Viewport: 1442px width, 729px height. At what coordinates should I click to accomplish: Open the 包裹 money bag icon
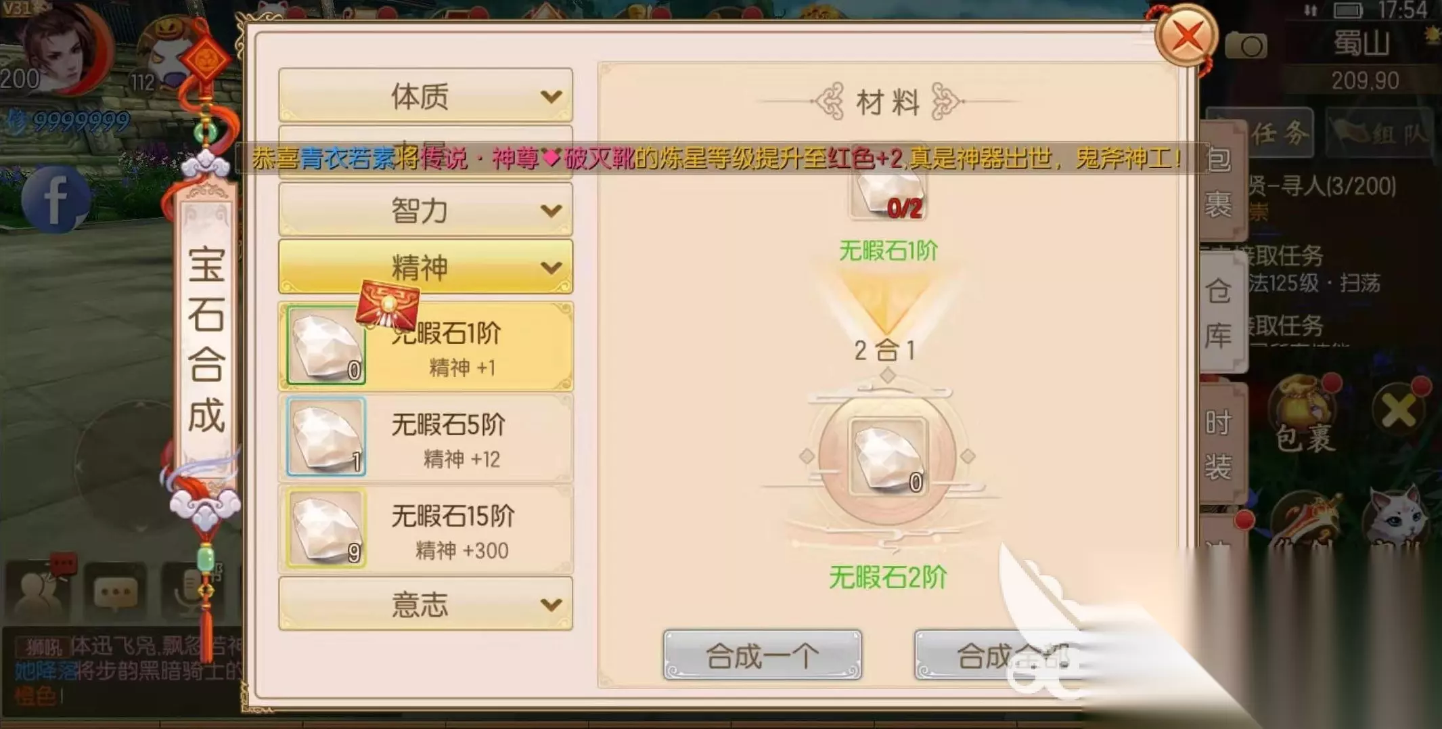[1304, 414]
